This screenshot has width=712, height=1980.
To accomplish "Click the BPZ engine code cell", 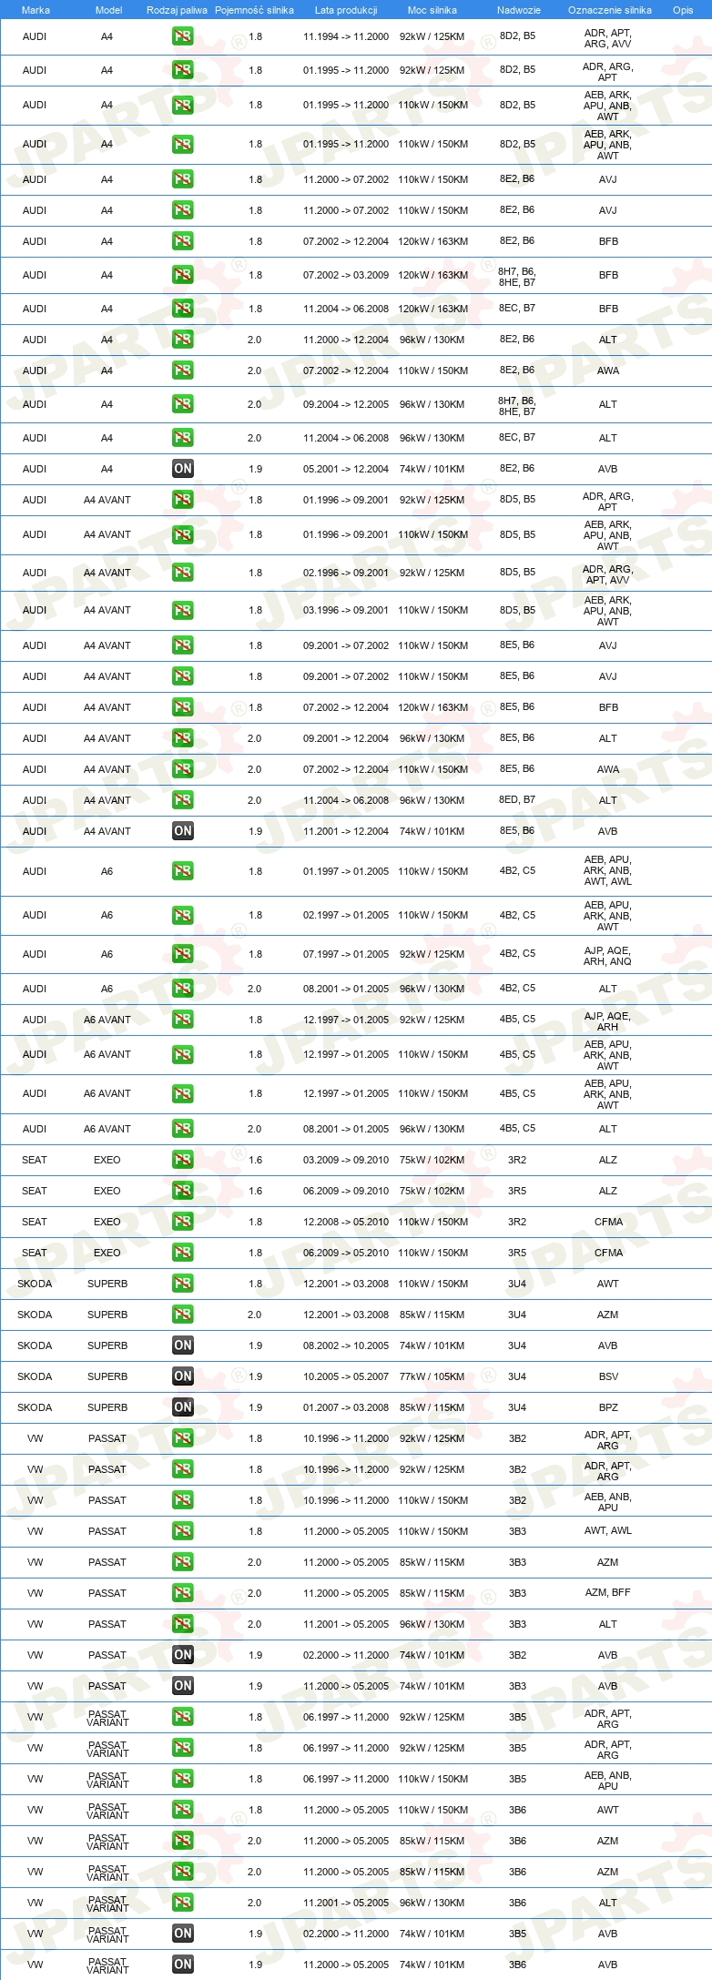I will pos(608,1407).
